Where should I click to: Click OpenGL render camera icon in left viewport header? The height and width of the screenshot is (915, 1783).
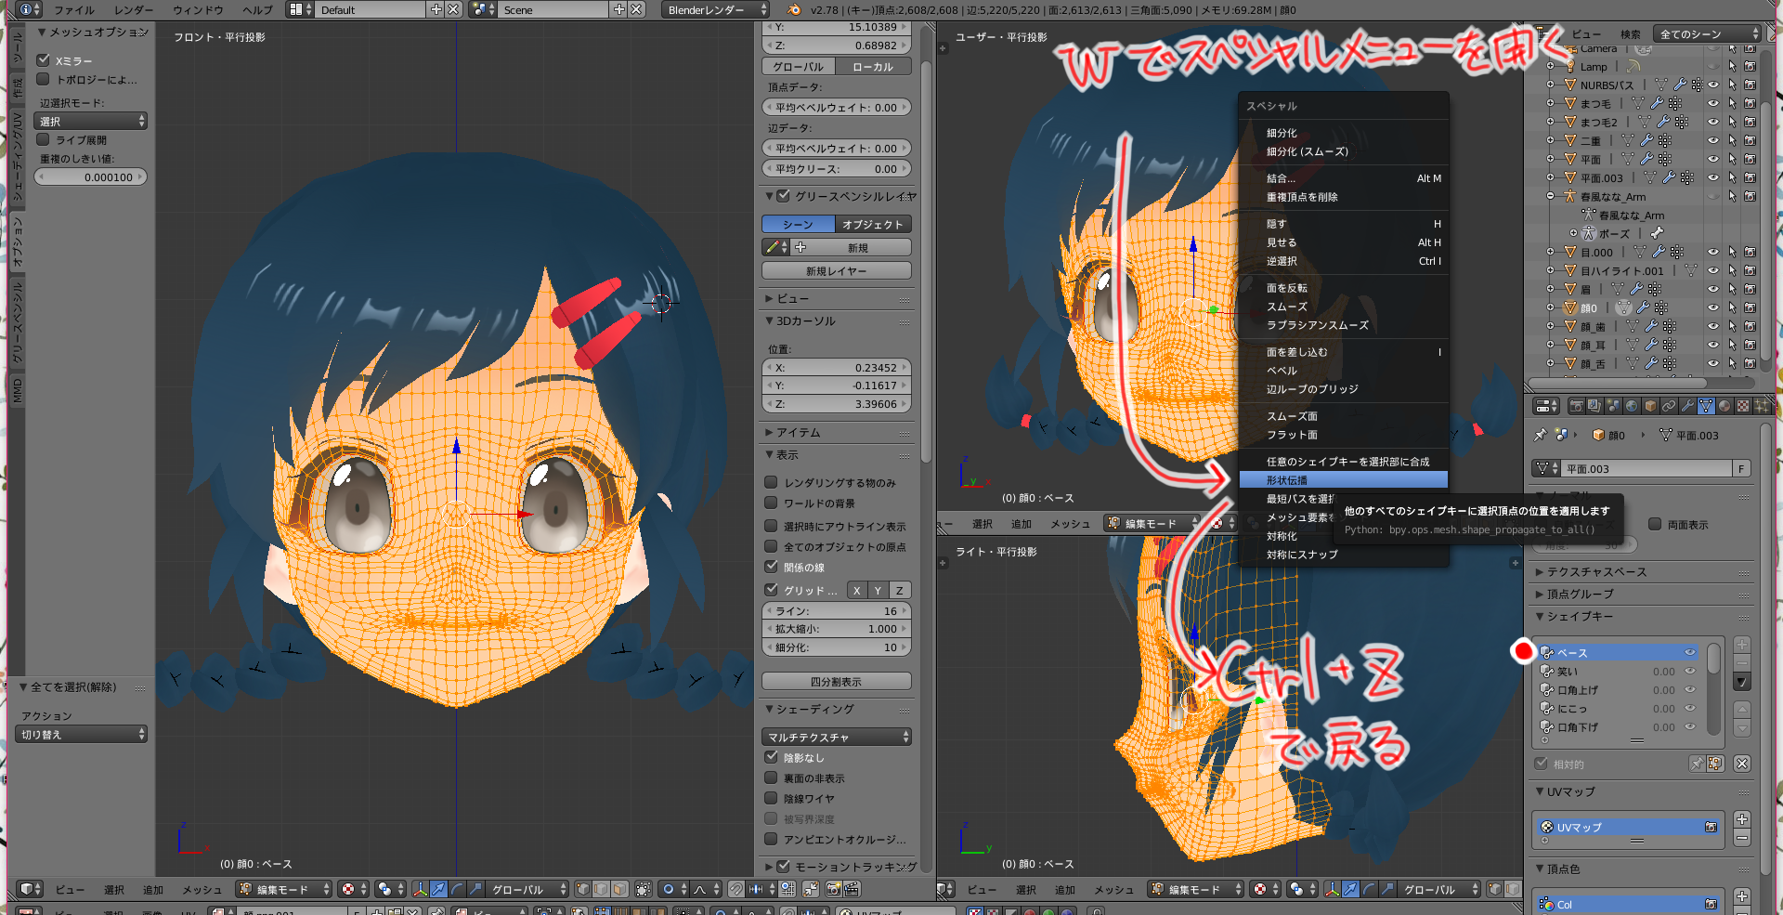pos(833,889)
